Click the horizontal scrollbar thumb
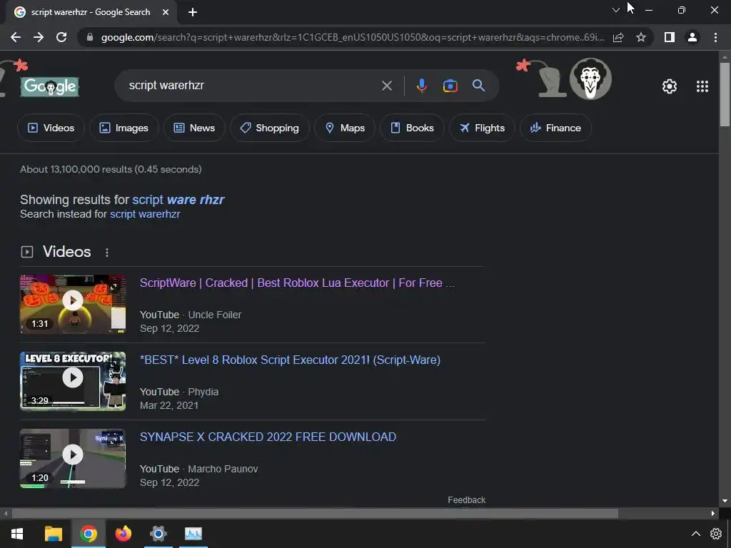Screen dimensions: 731x548 (315, 514)
